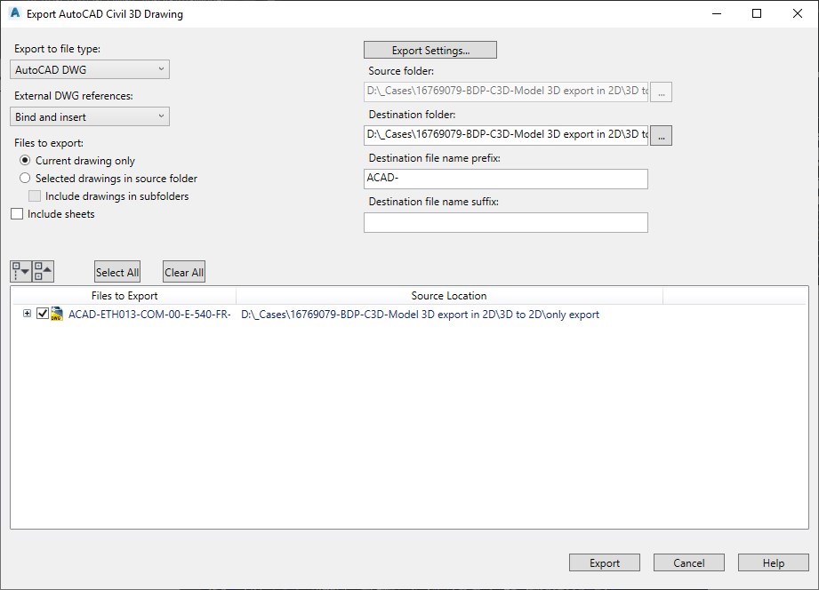Screen dimensions: 819x590
Task: Click the collapse all nodes toolbar icon
Action: (x=42, y=270)
